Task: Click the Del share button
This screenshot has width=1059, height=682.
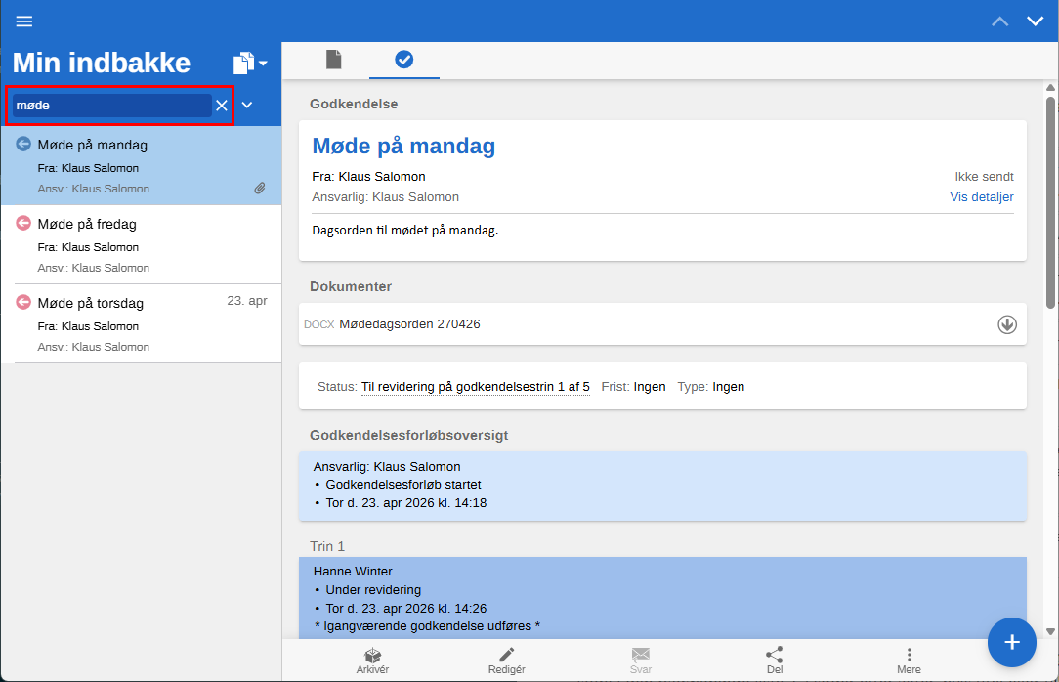Action: [x=775, y=661]
